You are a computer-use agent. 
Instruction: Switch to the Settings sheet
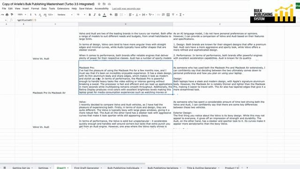(43, 168)
